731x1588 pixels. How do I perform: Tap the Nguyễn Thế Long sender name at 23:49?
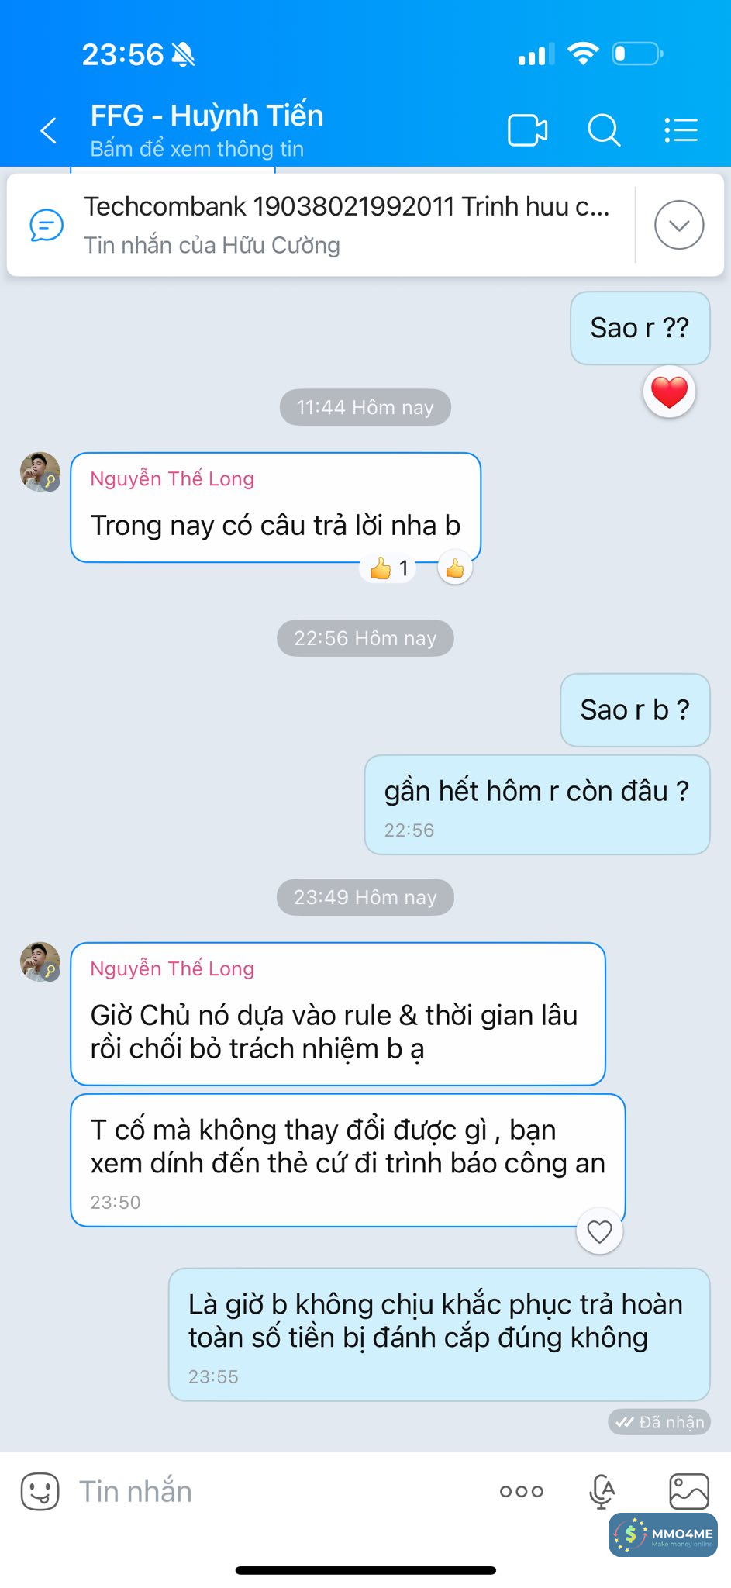(172, 968)
